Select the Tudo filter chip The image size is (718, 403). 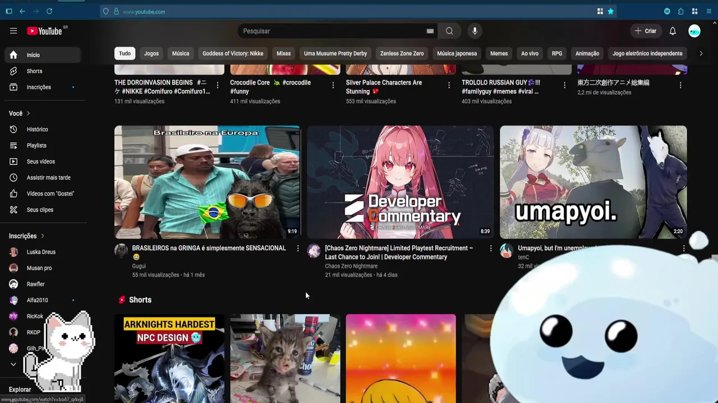125,54
